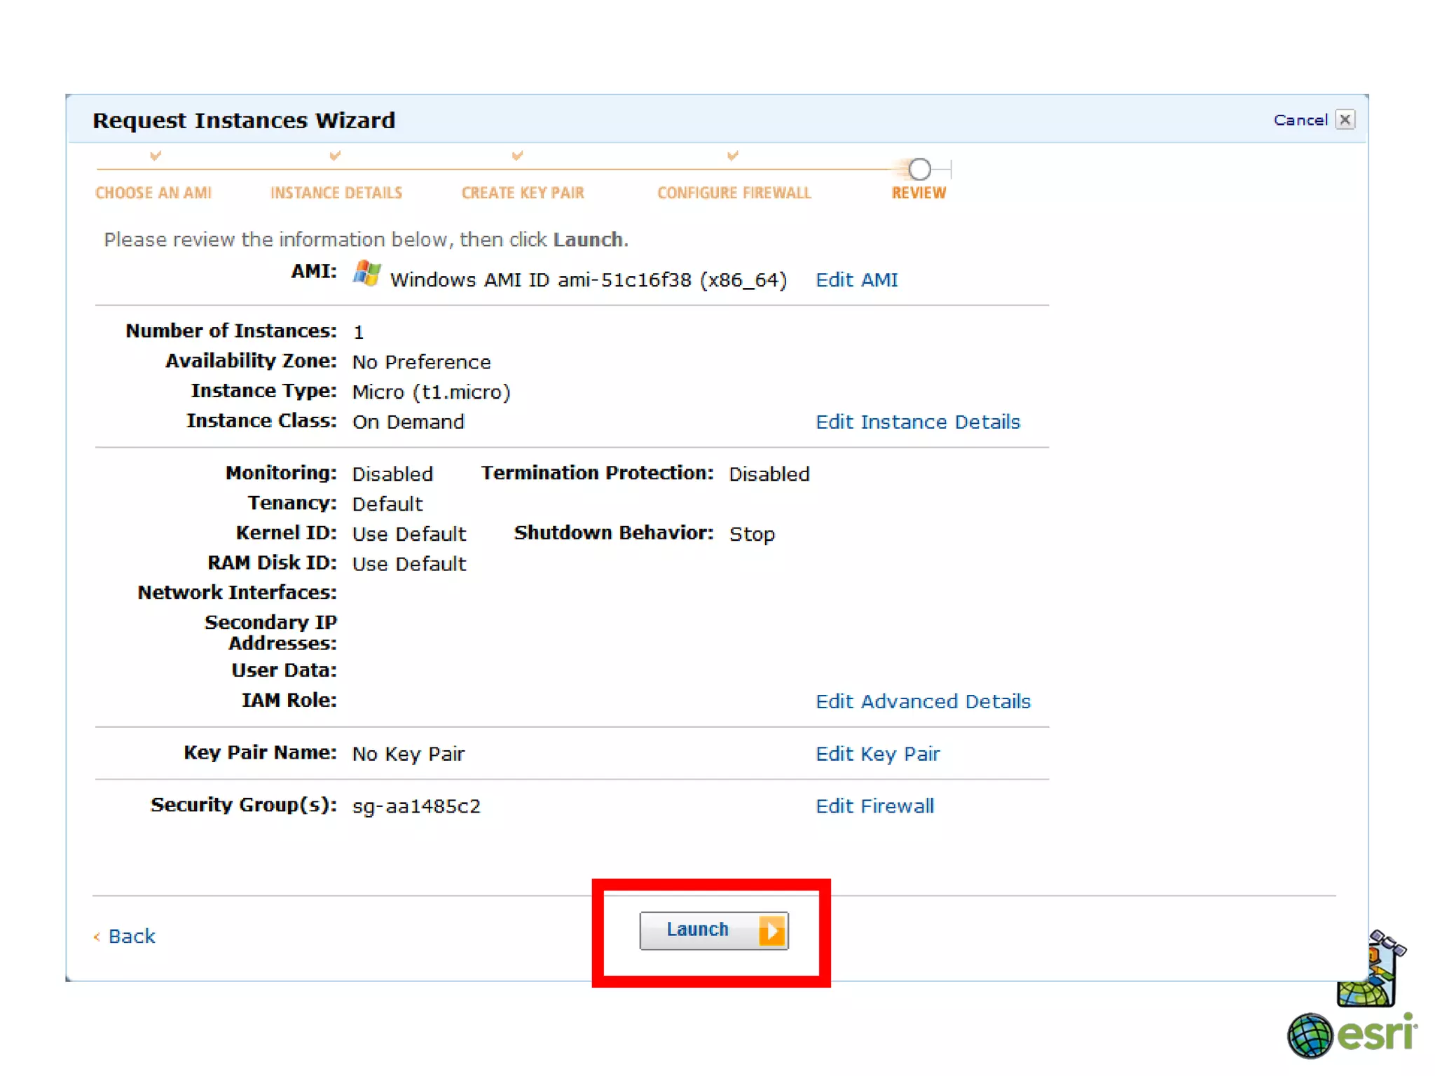Image resolution: width=1435 pixels, height=1076 pixels.
Task: Open Edit Firewall settings
Action: [x=874, y=806]
